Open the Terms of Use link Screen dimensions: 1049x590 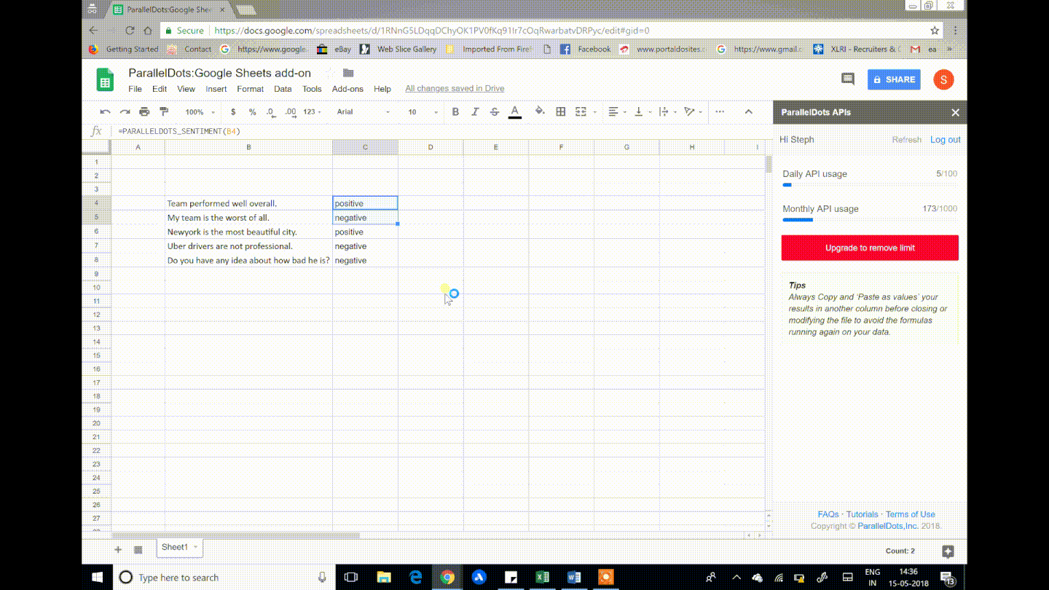pyautogui.click(x=910, y=514)
